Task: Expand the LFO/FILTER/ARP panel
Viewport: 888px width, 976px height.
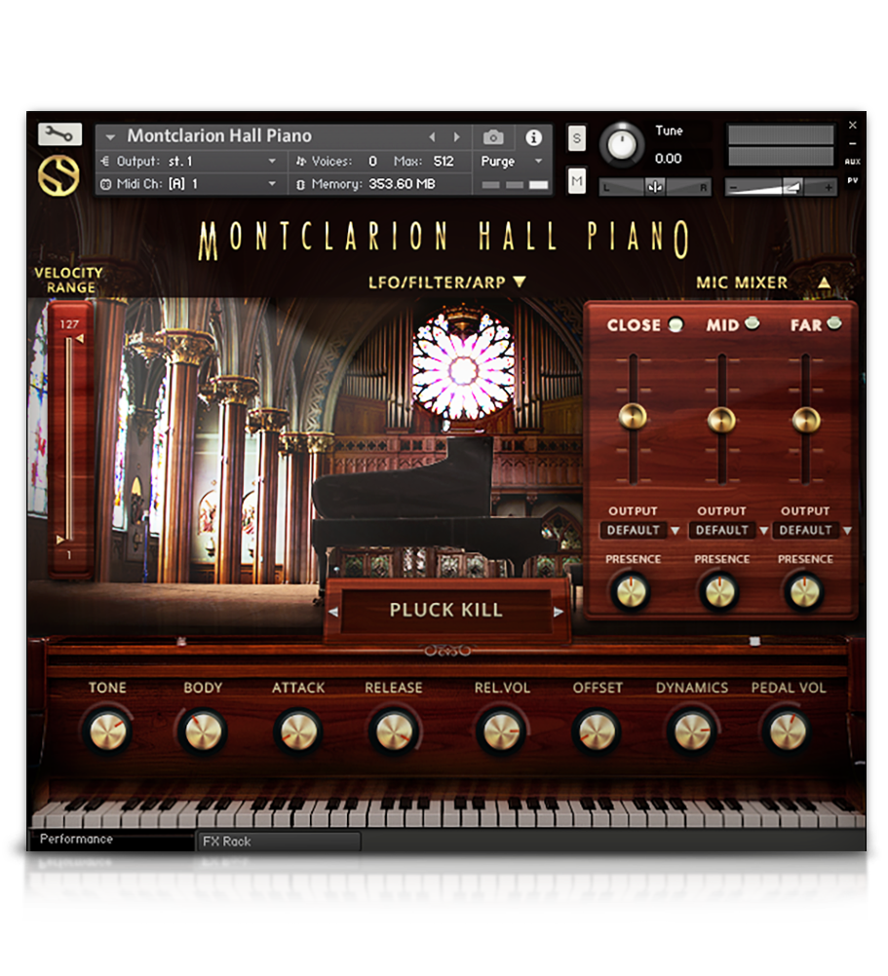Action: coord(446,282)
